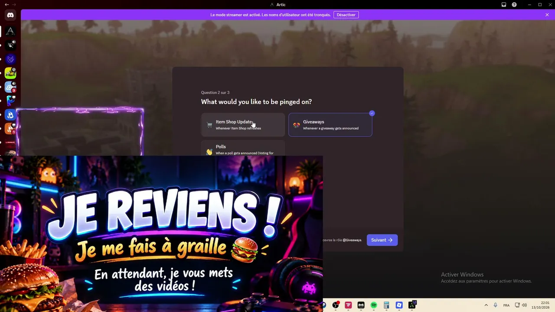This screenshot has width=555, height=312.
Task: Click the inbox icon in title bar
Action: pos(504,5)
